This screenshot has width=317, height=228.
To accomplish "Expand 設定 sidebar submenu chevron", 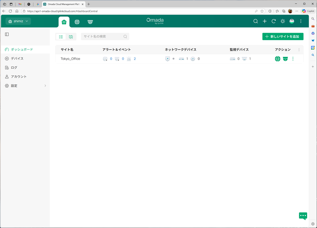I will point(45,86).
